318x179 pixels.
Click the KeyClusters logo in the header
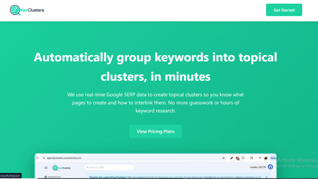pyautogui.click(x=27, y=10)
